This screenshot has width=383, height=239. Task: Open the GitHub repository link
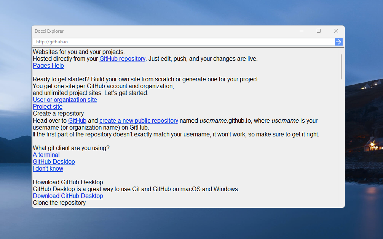pyautogui.click(x=122, y=59)
